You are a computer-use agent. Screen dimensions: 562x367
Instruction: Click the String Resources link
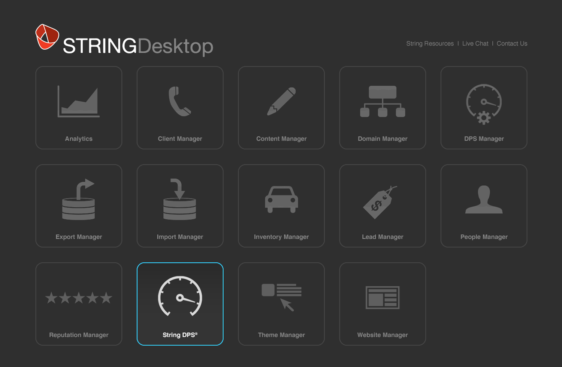point(429,43)
